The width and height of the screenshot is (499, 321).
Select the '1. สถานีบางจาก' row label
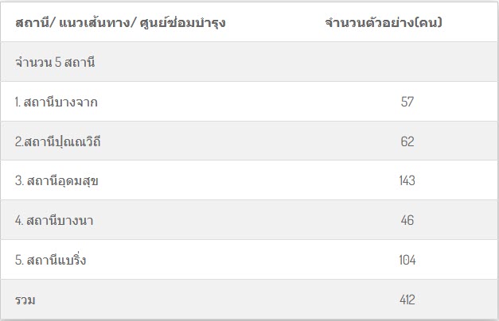pyautogui.click(x=57, y=102)
